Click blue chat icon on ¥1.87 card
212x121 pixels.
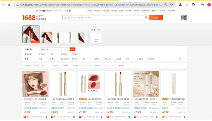(x=46, y=117)
